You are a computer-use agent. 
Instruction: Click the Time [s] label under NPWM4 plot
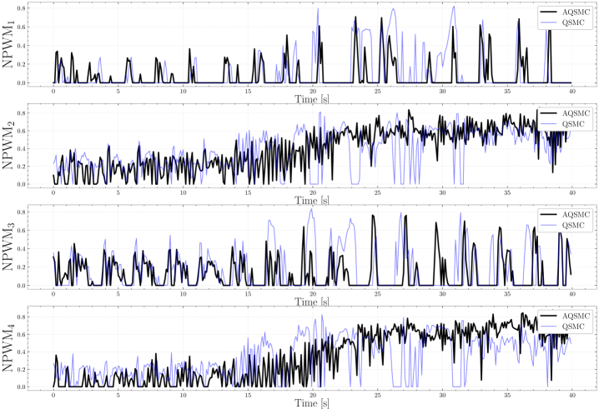pos(311,403)
